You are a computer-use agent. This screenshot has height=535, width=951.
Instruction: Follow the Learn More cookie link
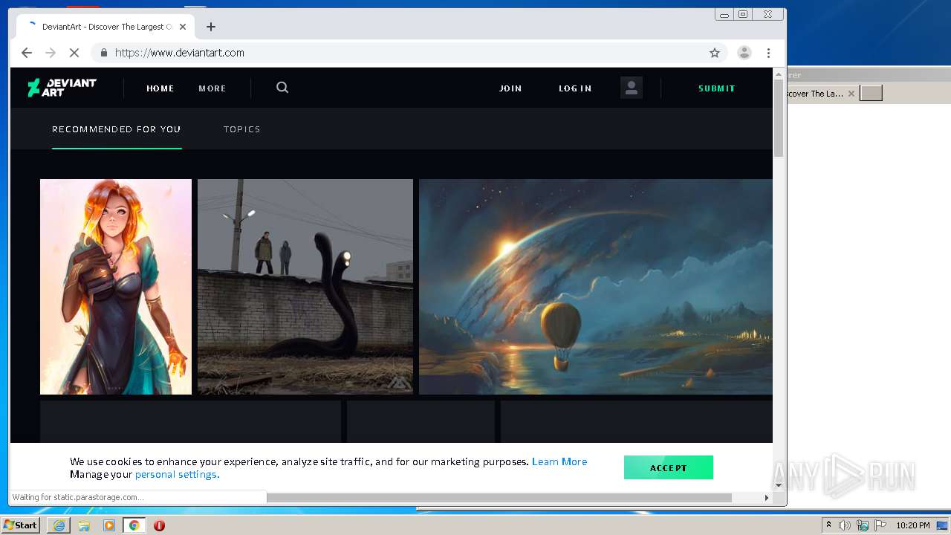click(x=559, y=461)
